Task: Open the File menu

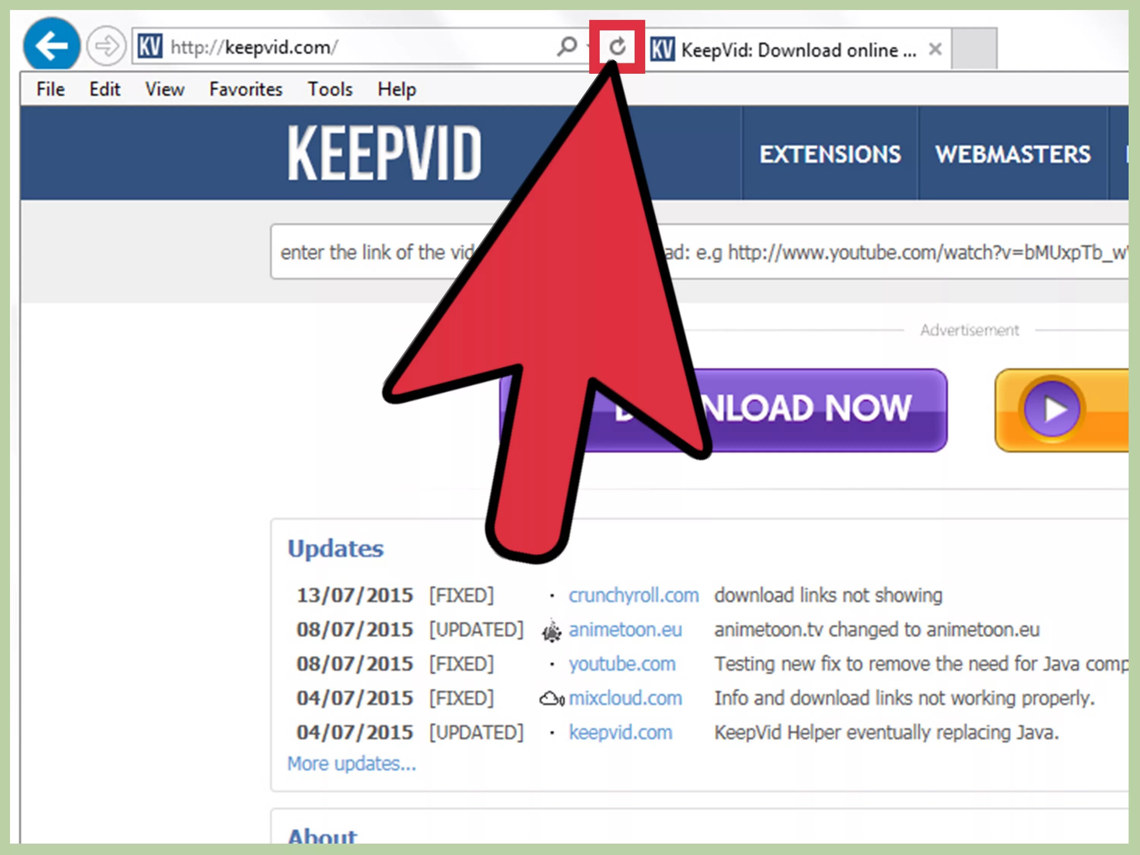Action: click(51, 90)
